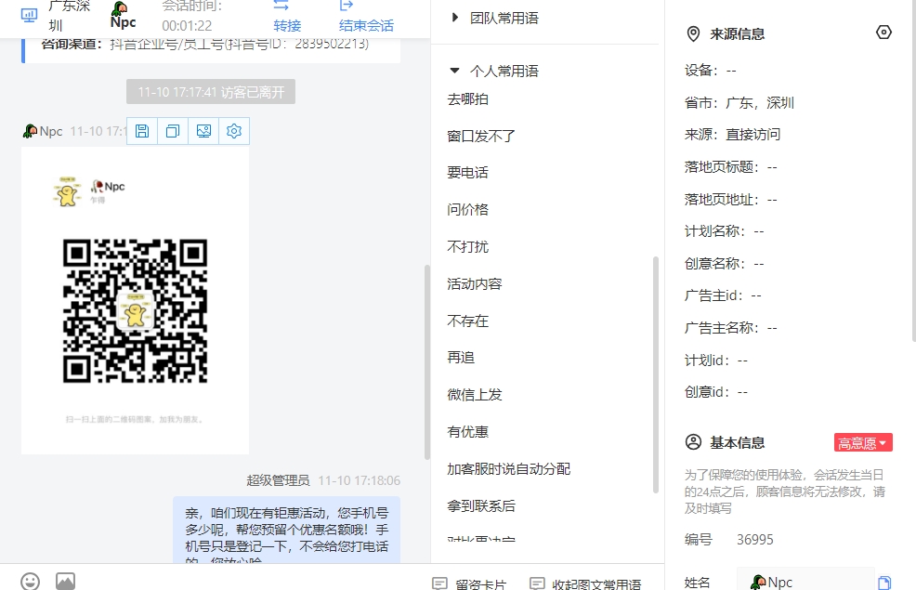Click the copy icon on image toolbar
The height and width of the screenshot is (590, 916).
[173, 131]
